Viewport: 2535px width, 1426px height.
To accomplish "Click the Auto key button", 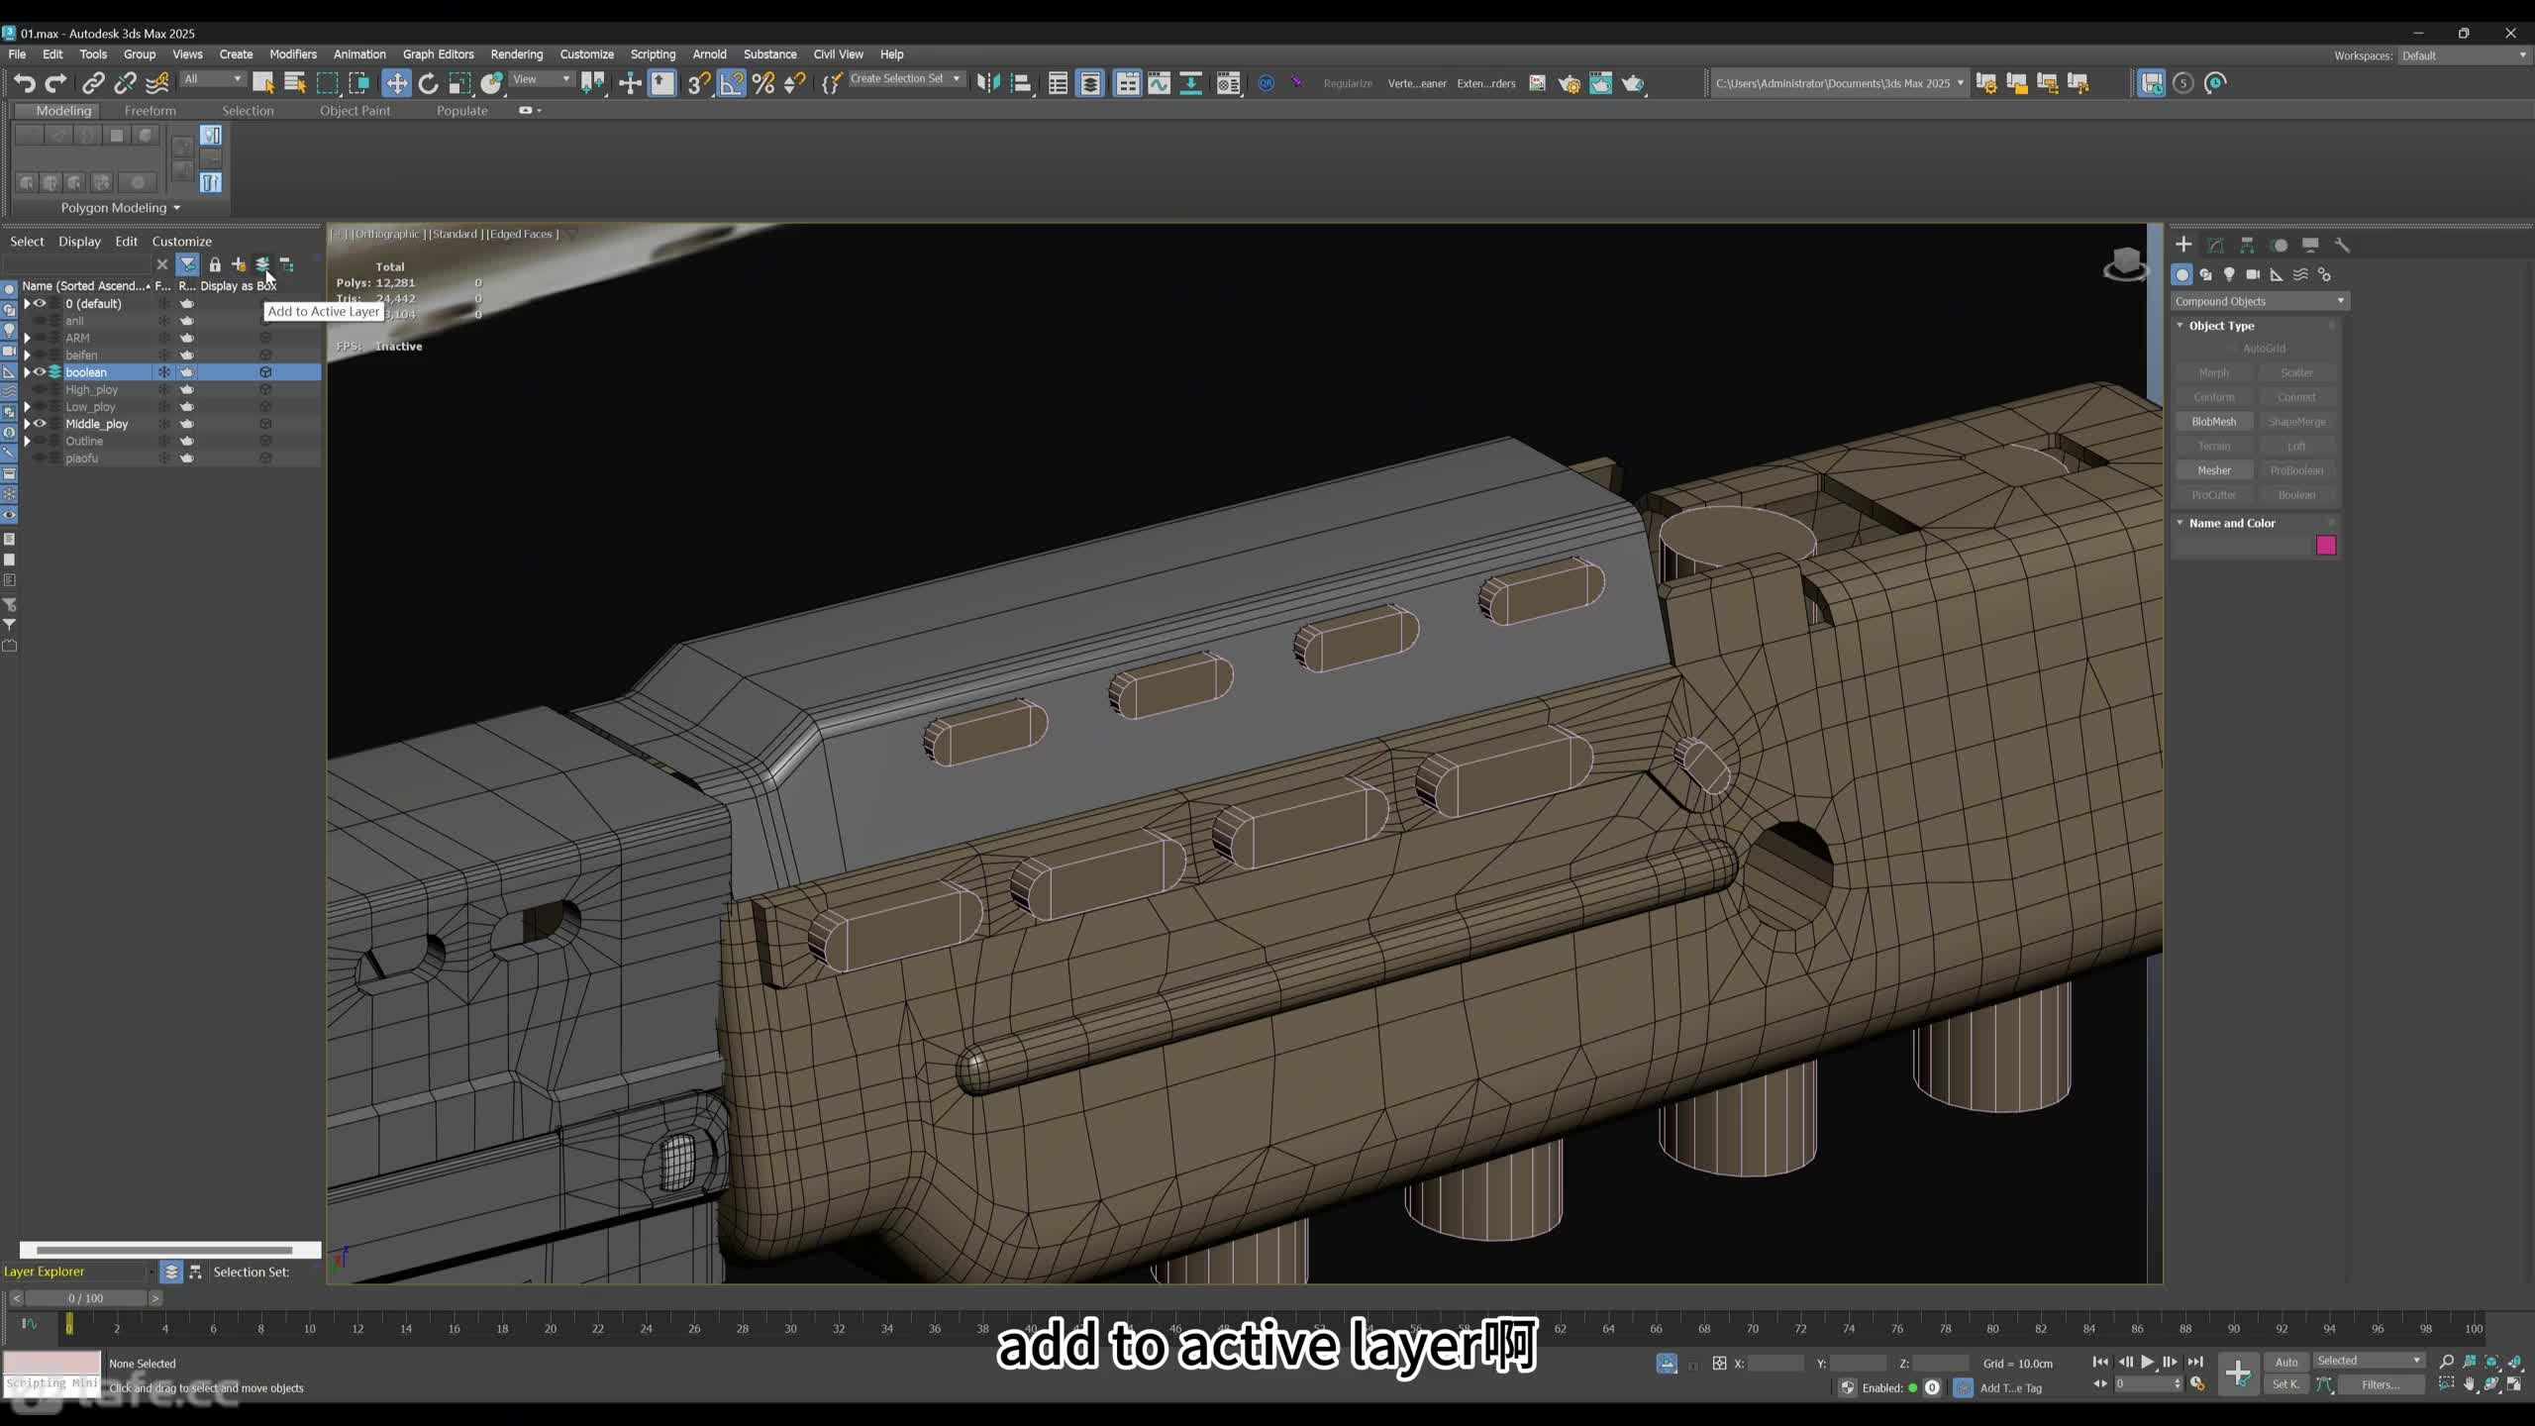I will 2286,1362.
